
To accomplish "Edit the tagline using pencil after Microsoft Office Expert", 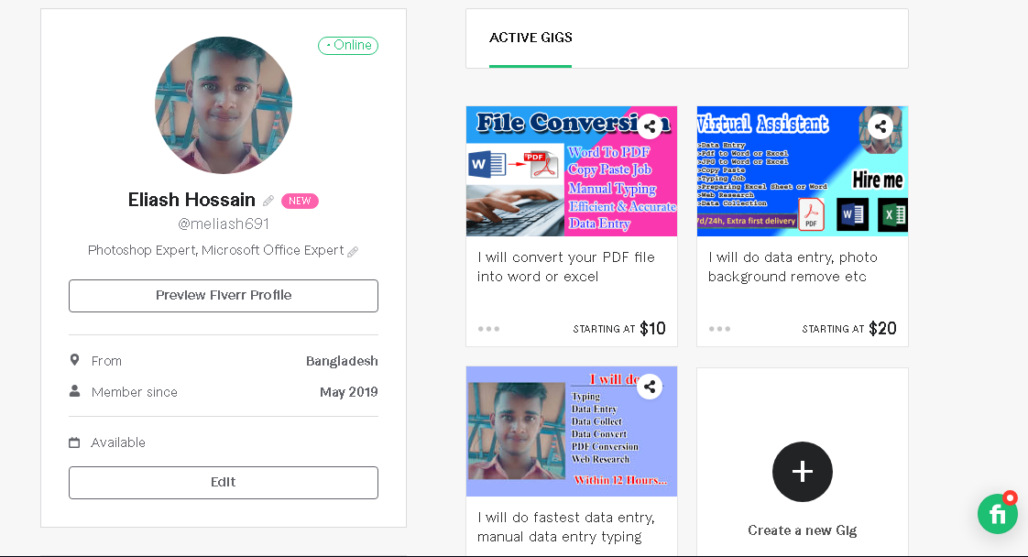I will pos(353,252).
